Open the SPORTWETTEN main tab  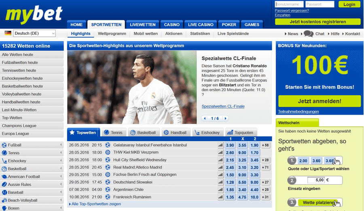106,25
